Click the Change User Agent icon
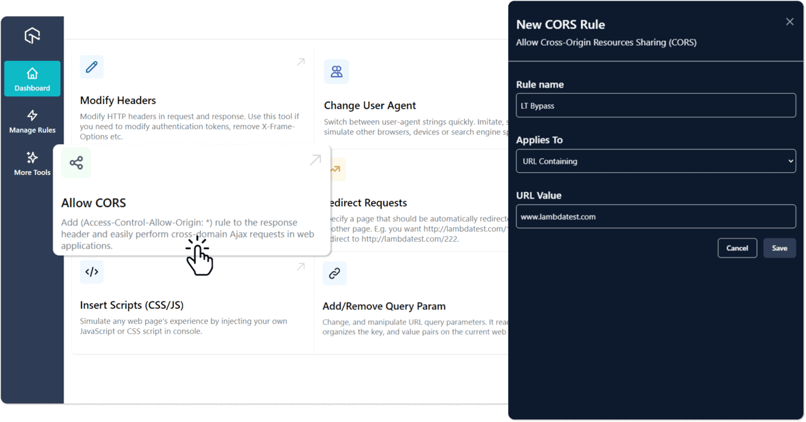The width and height of the screenshot is (806, 422). click(337, 71)
